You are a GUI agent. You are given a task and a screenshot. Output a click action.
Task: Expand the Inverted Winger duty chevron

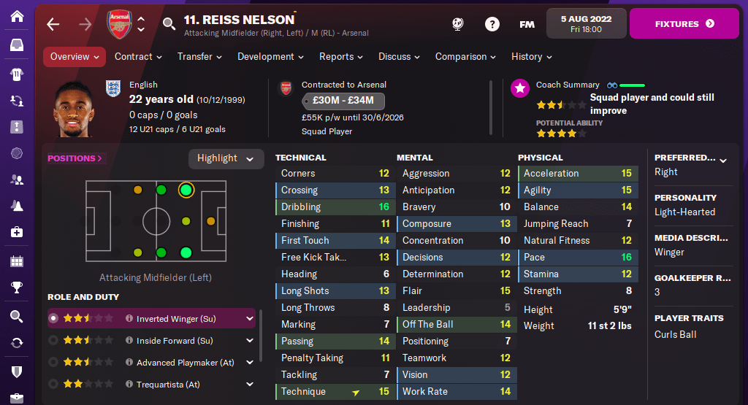tap(250, 319)
